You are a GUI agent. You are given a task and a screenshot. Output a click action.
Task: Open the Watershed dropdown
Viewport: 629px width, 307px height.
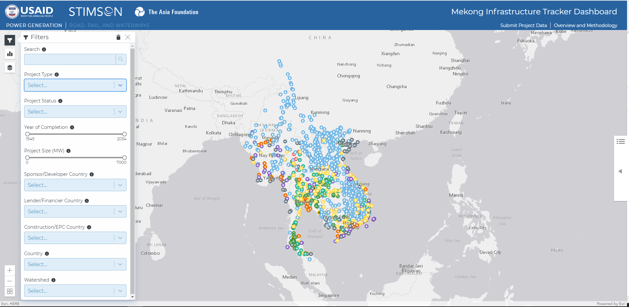click(75, 291)
